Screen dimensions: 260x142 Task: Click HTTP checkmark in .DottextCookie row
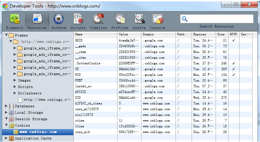pos(233,63)
